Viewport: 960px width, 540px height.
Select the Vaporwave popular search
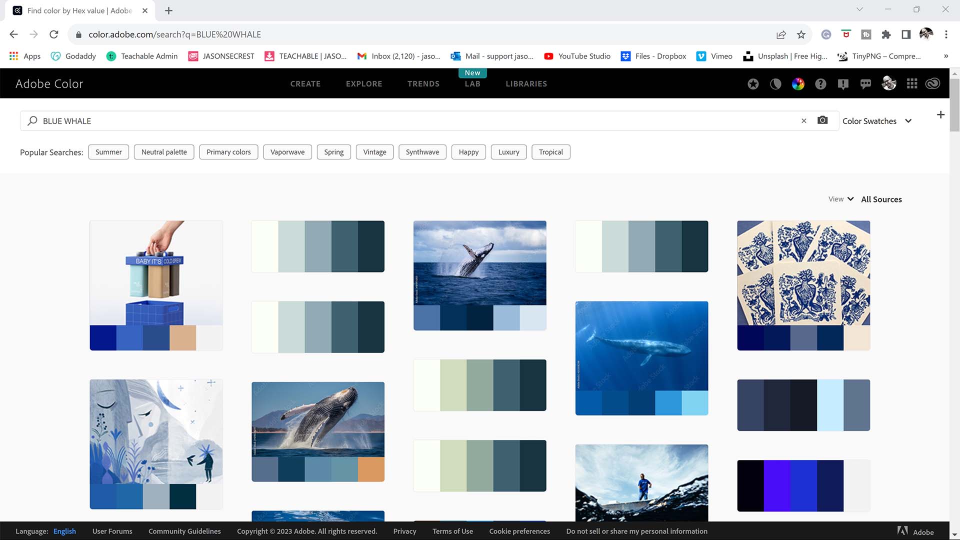click(x=287, y=152)
